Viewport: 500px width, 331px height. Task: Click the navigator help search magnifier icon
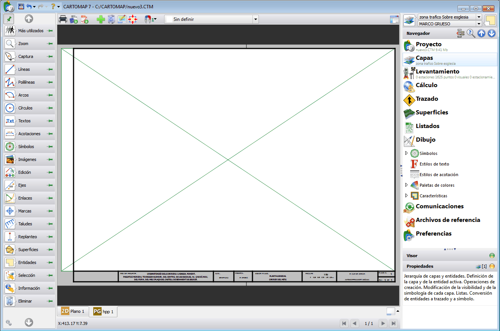(x=471, y=33)
